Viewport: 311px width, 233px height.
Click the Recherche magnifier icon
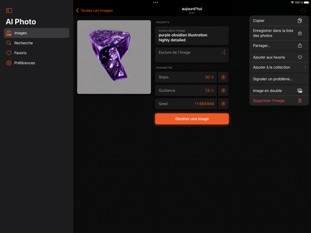click(x=8, y=43)
